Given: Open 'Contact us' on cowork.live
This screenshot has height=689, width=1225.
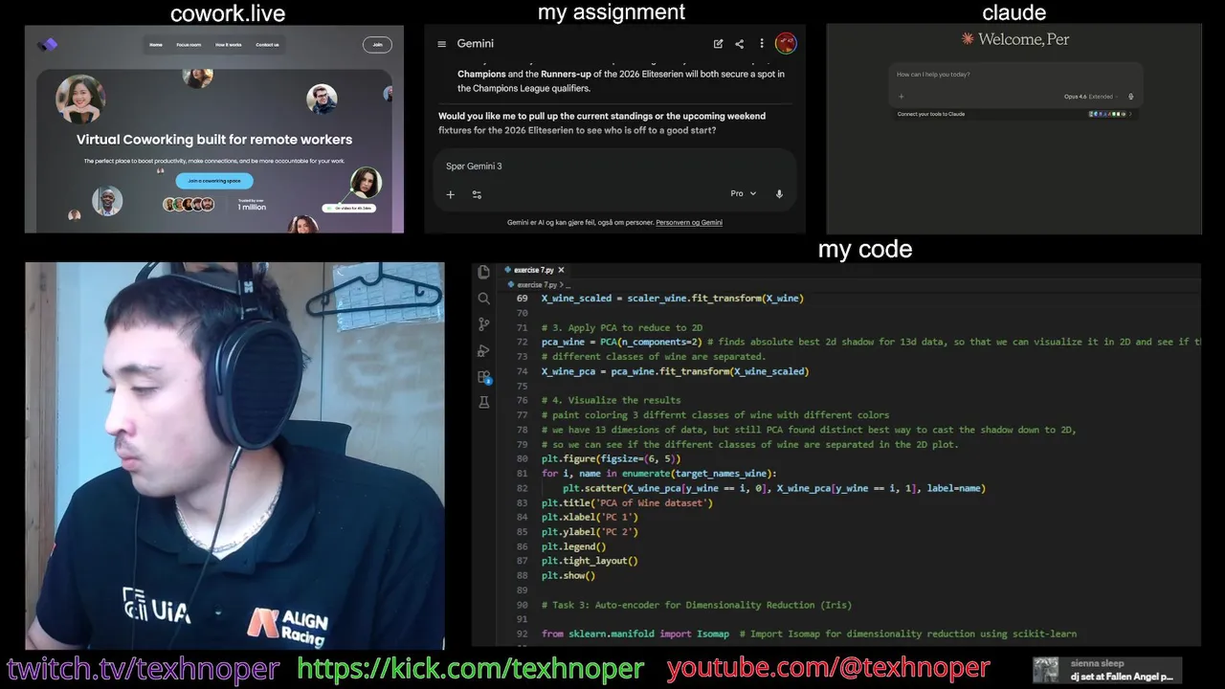Looking at the screenshot, I should (267, 44).
